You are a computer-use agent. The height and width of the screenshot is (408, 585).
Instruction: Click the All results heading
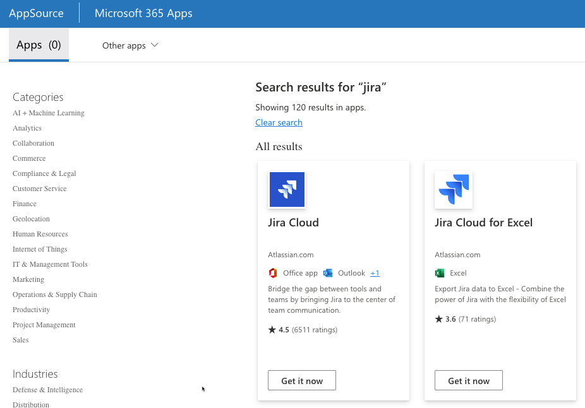tap(279, 147)
